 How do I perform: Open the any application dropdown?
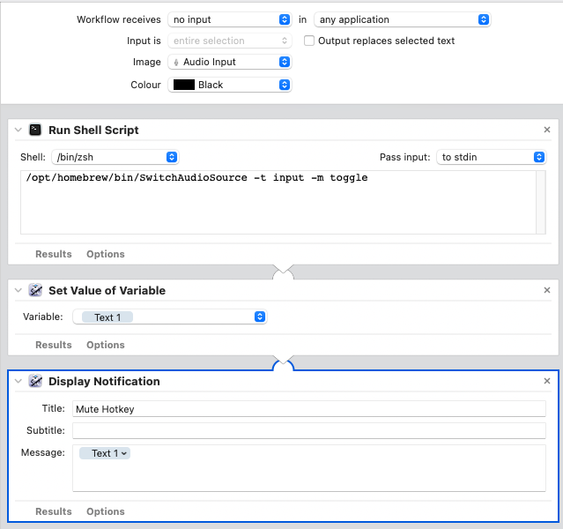pos(402,19)
